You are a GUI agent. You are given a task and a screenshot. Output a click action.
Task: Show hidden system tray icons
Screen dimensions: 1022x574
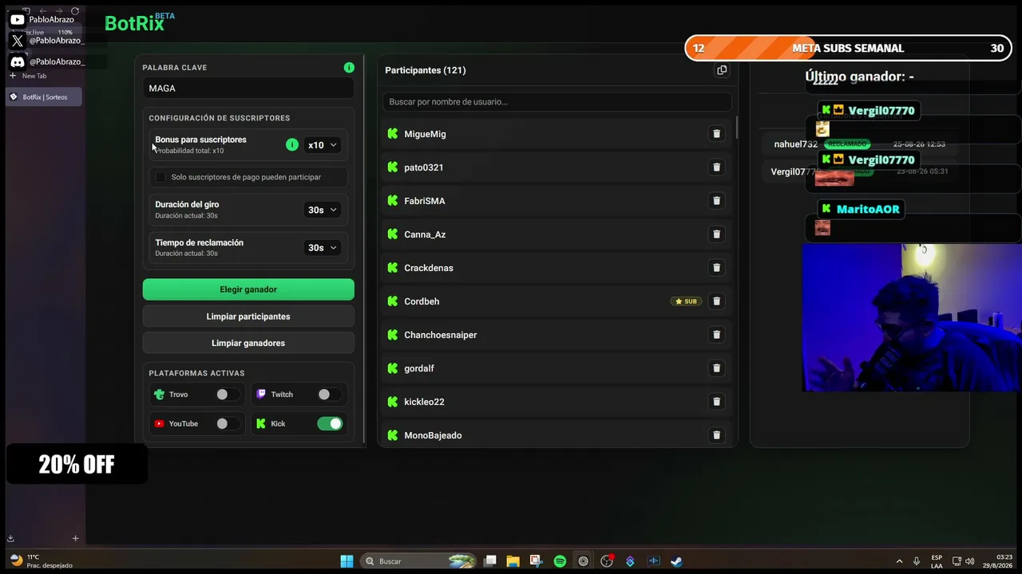click(x=899, y=561)
